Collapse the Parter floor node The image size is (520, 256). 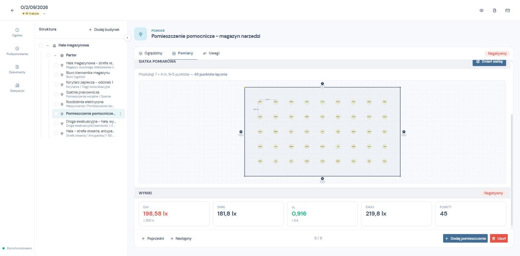(x=55, y=55)
